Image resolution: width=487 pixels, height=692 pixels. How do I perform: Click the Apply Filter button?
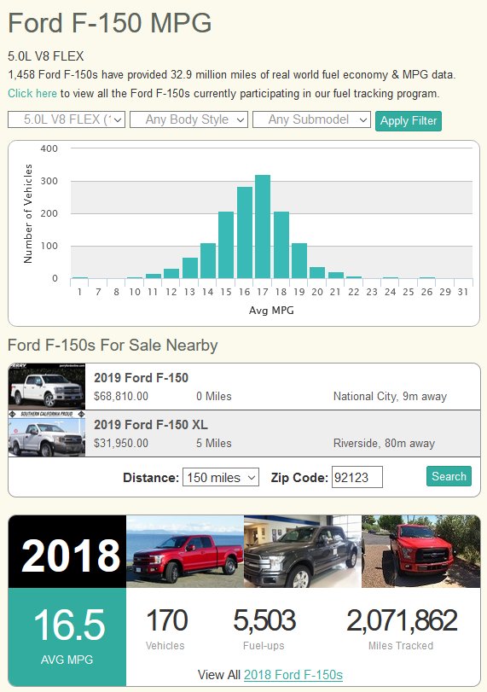coord(409,121)
